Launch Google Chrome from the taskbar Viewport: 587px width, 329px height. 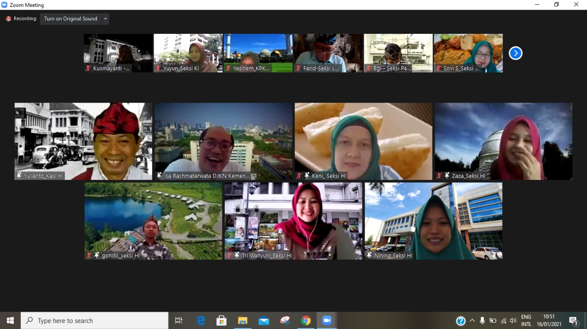[x=306, y=321]
